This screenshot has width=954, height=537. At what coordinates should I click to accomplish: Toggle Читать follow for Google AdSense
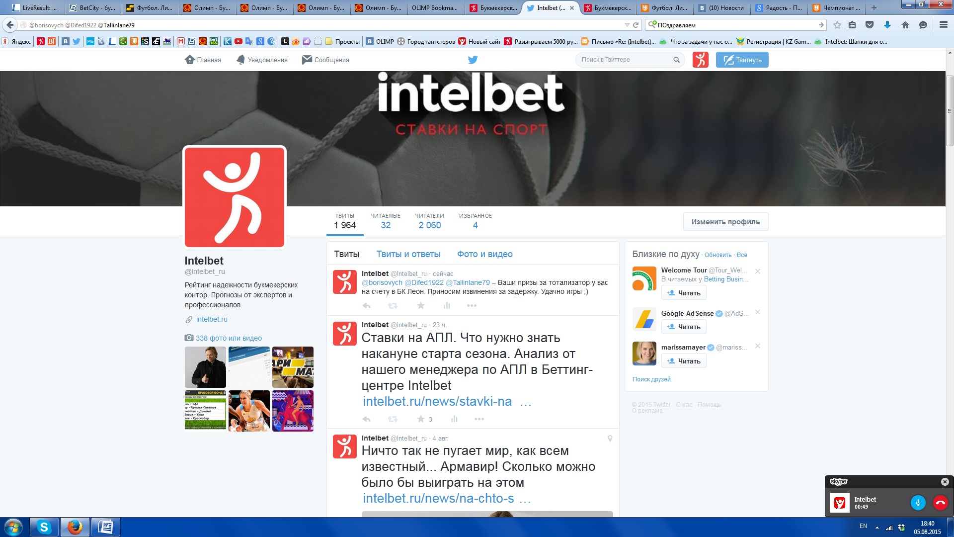(x=684, y=327)
